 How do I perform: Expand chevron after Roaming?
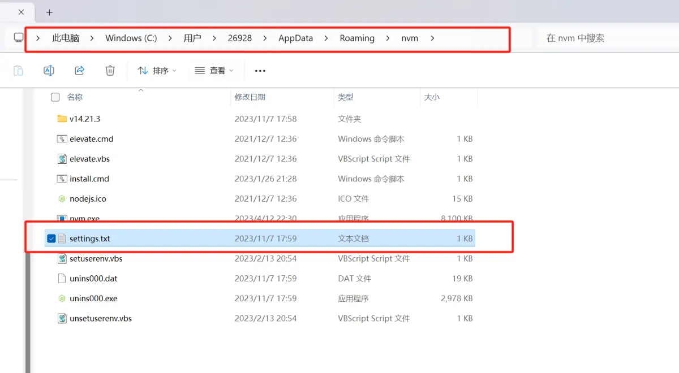click(388, 38)
